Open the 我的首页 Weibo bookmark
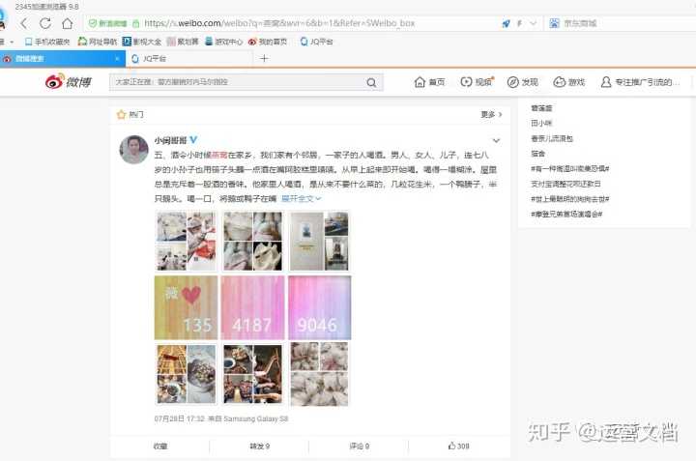Image resolution: width=696 pixels, height=461 pixels. [x=268, y=42]
